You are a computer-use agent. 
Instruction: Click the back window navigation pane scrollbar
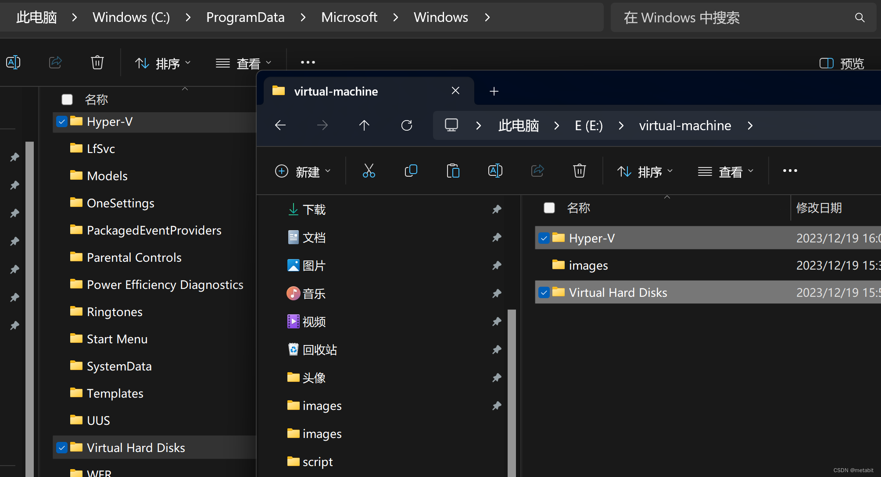pyautogui.click(x=29, y=309)
